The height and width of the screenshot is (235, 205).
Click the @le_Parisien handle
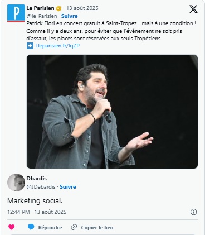tap(42, 16)
